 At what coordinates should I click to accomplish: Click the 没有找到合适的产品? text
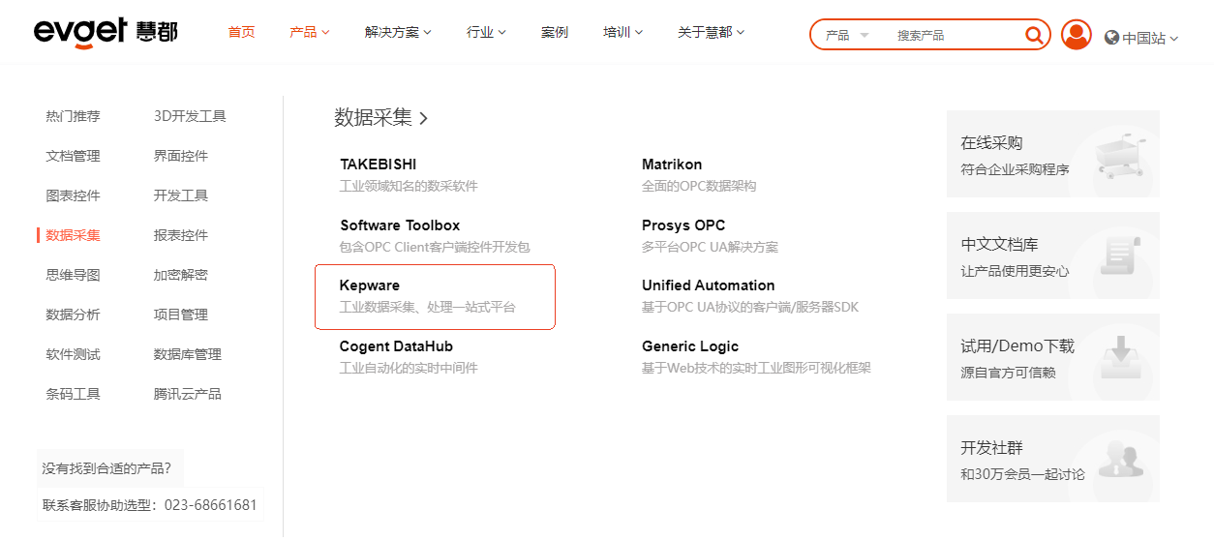coord(106,468)
